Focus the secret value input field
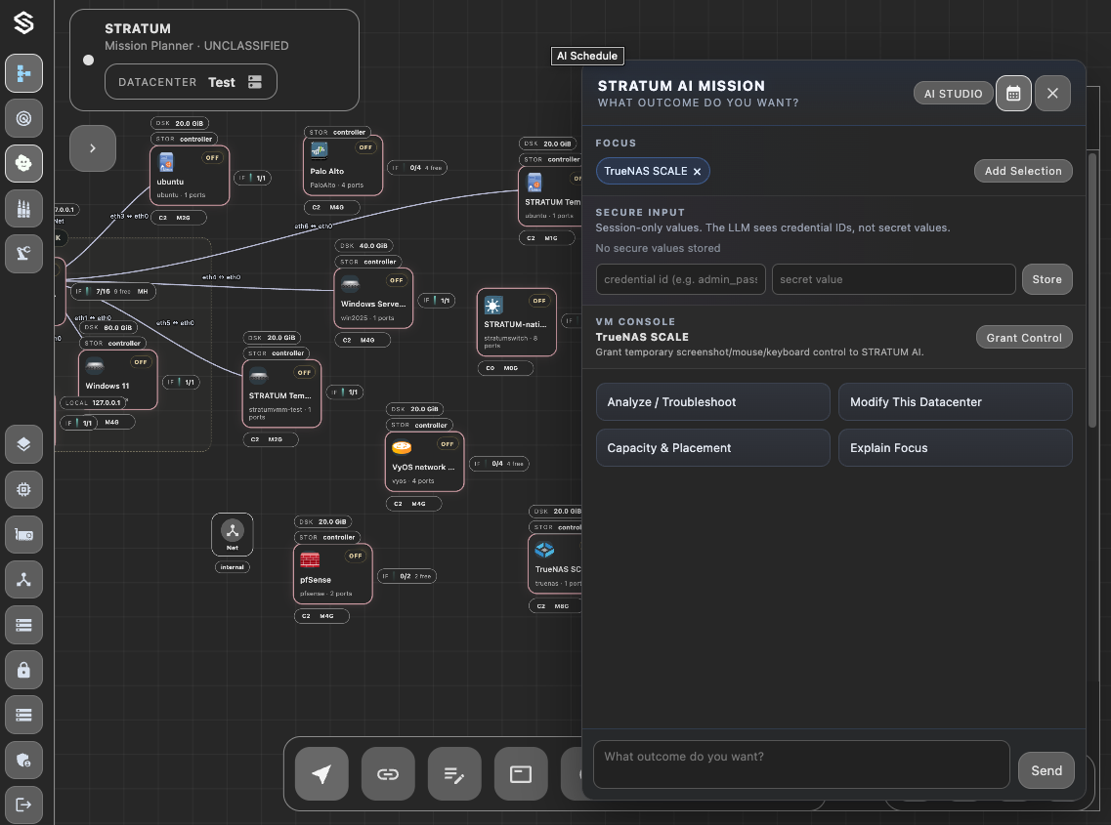The width and height of the screenshot is (1111, 825). 893,280
